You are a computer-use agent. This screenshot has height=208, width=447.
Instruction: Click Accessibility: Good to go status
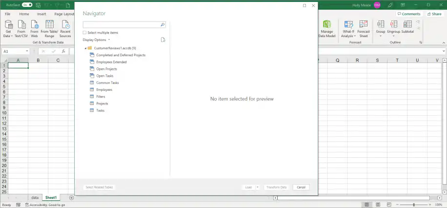click(45, 205)
